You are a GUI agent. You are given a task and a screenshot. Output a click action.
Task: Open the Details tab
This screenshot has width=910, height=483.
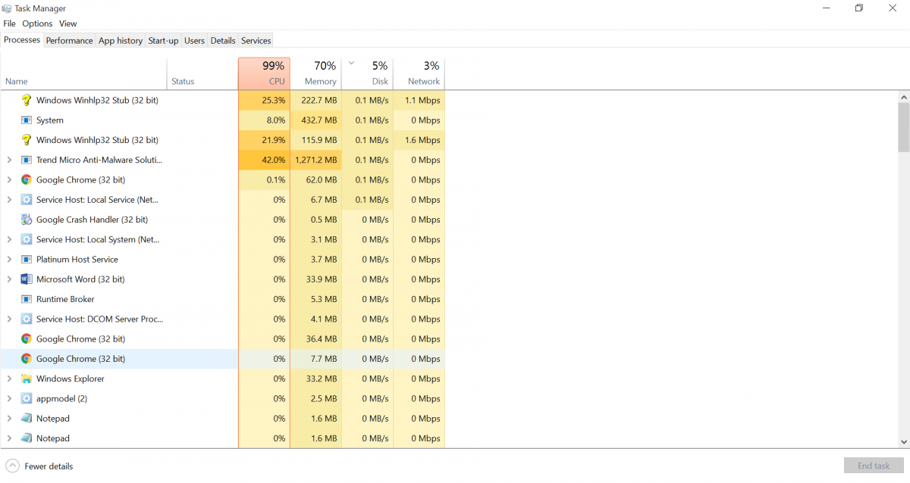tap(223, 41)
